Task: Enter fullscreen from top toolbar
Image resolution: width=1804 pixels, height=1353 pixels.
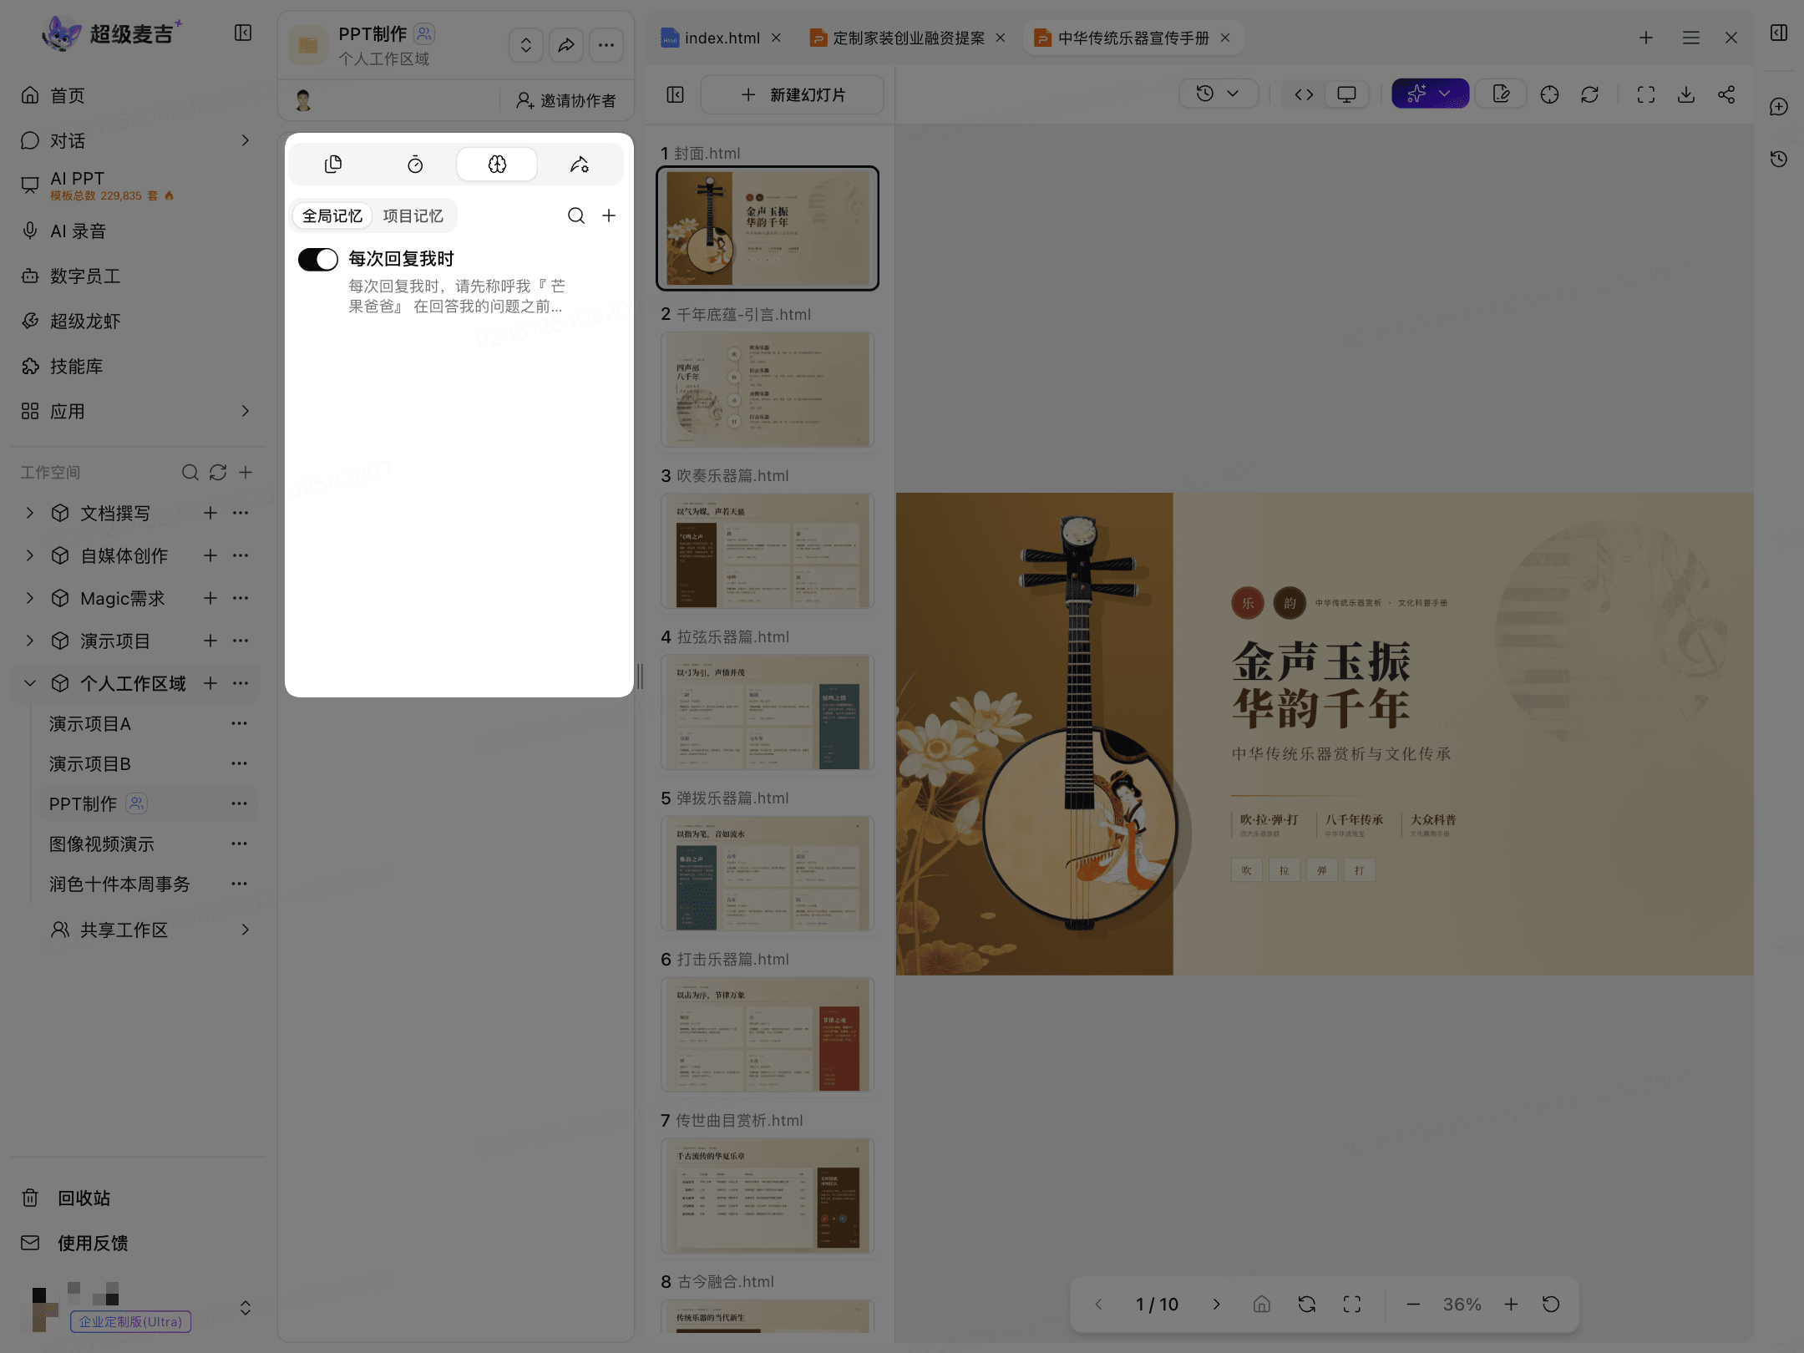Action: [x=1646, y=94]
